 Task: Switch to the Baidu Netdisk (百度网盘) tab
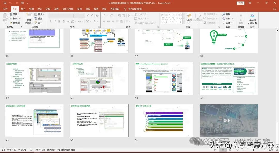tap(115, 9)
